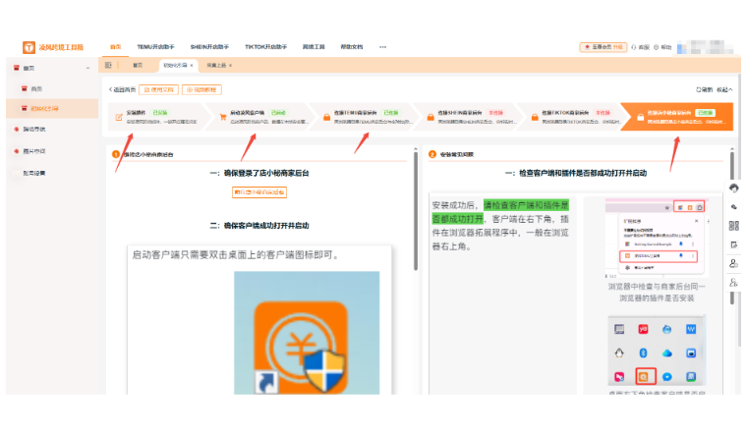Open 帮助文档 in the top navigation
Screen dimensions: 747x432
pyautogui.click(x=352, y=46)
